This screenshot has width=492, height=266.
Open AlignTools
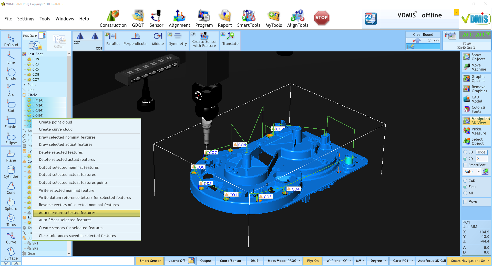tap(298, 18)
